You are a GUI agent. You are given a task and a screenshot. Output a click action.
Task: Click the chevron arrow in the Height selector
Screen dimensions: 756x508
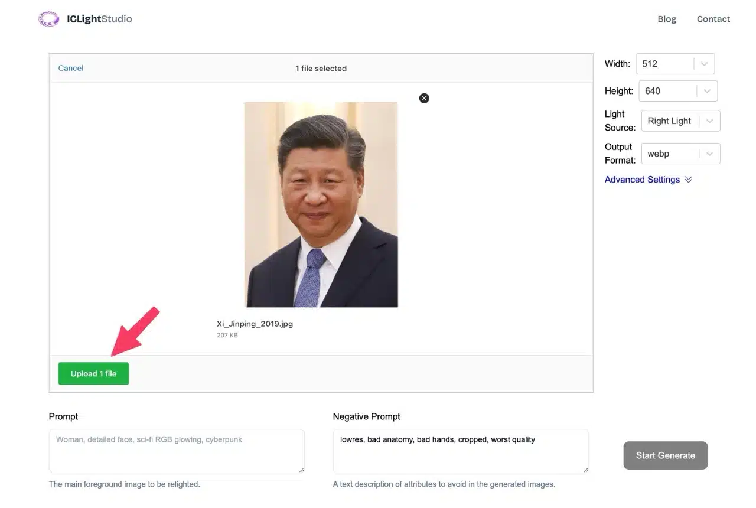tap(706, 91)
